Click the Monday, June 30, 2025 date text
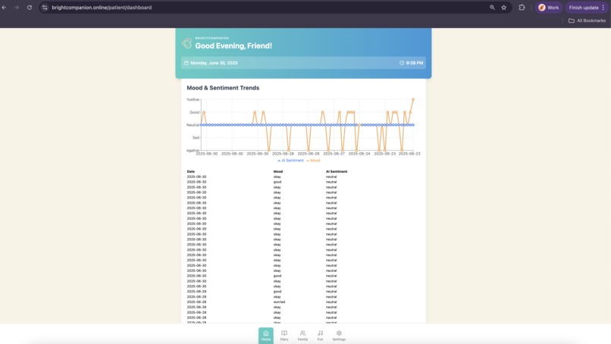The height and width of the screenshot is (344, 611). coord(214,63)
